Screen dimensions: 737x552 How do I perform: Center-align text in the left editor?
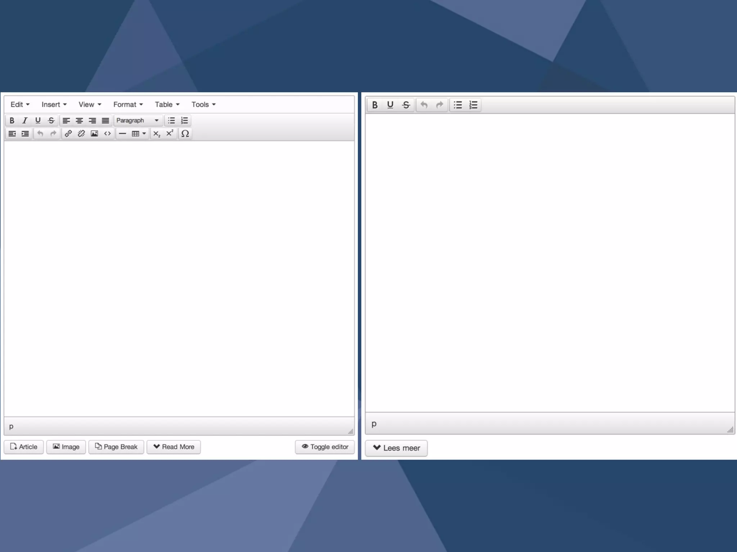[x=79, y=120]
